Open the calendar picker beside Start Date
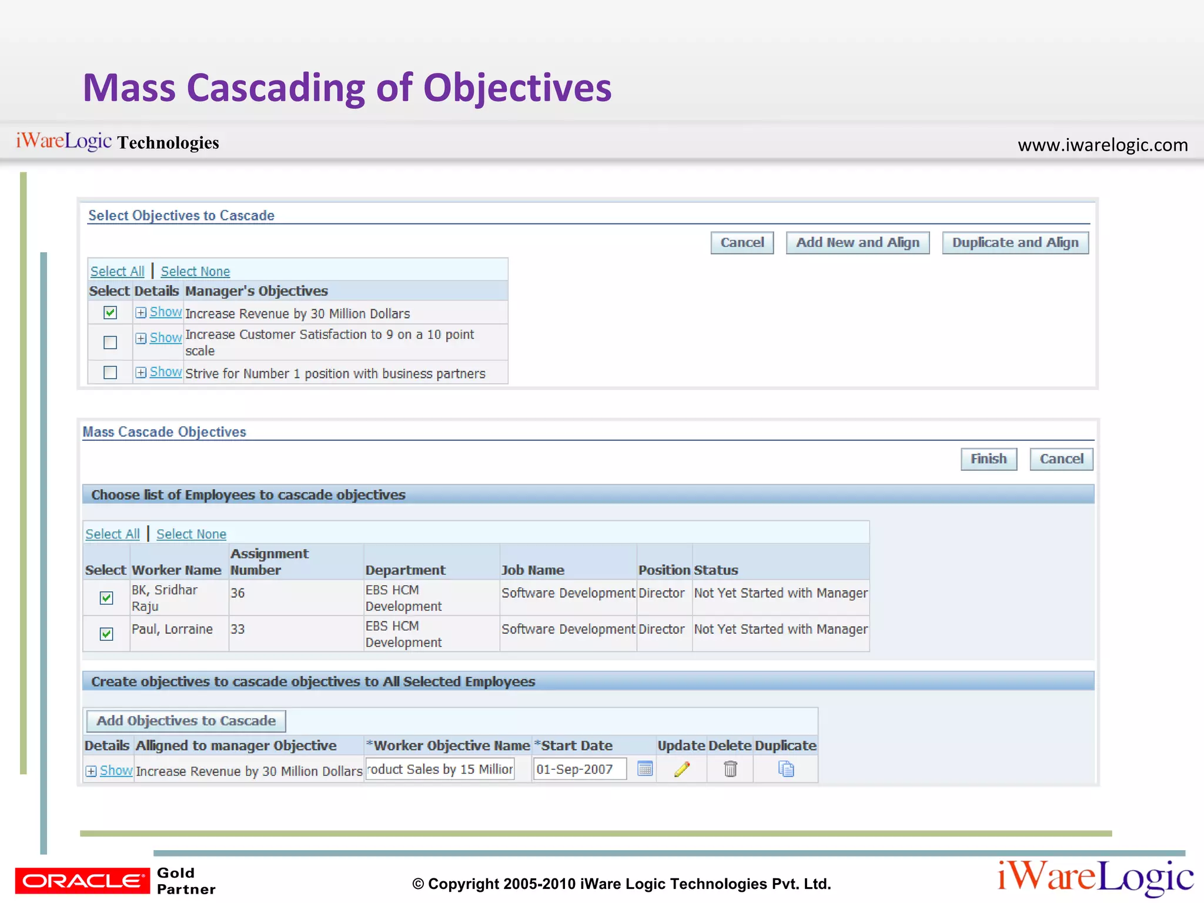Image resolution: width=1204 pixels, height=903 pixels. (x=645, y=768)
